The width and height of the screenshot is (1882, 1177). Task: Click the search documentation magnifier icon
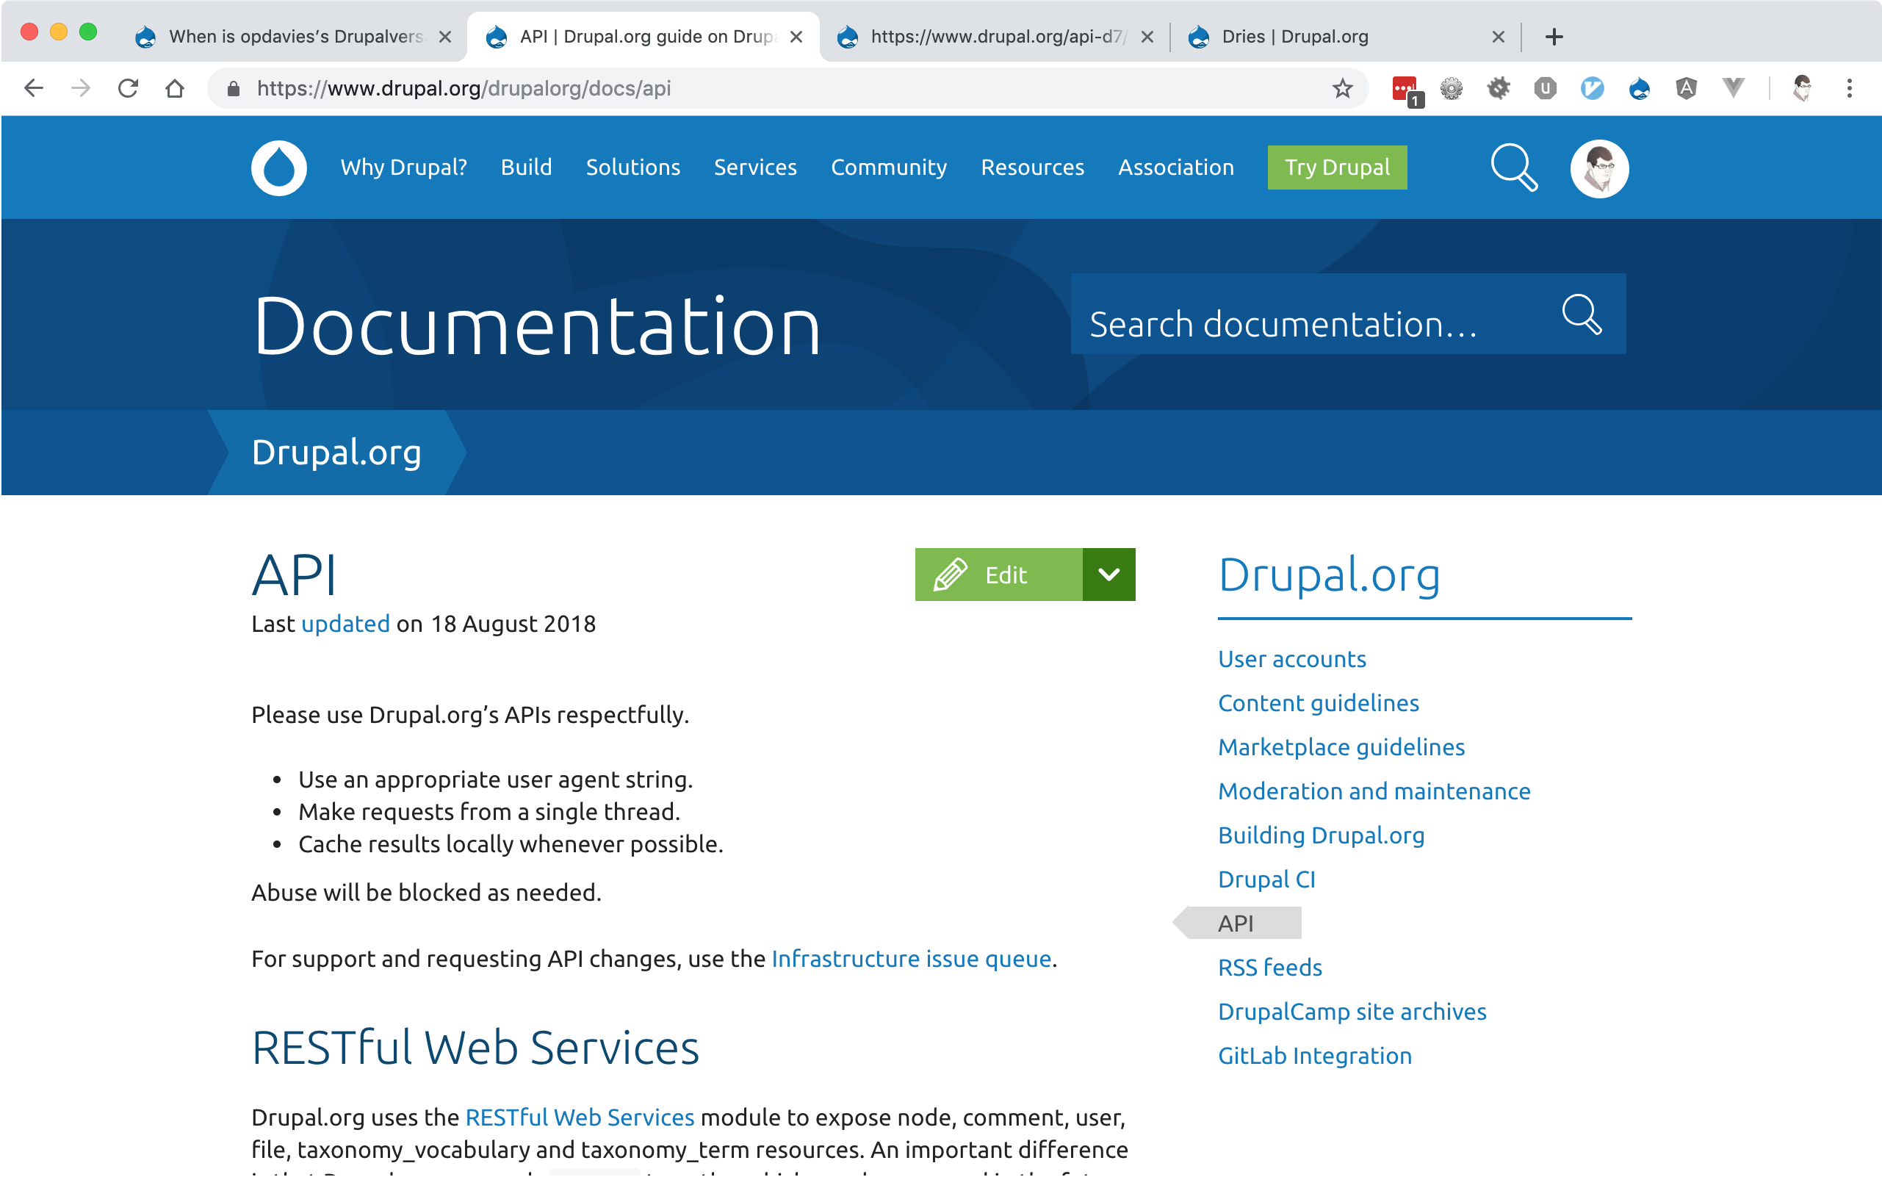1581,314
